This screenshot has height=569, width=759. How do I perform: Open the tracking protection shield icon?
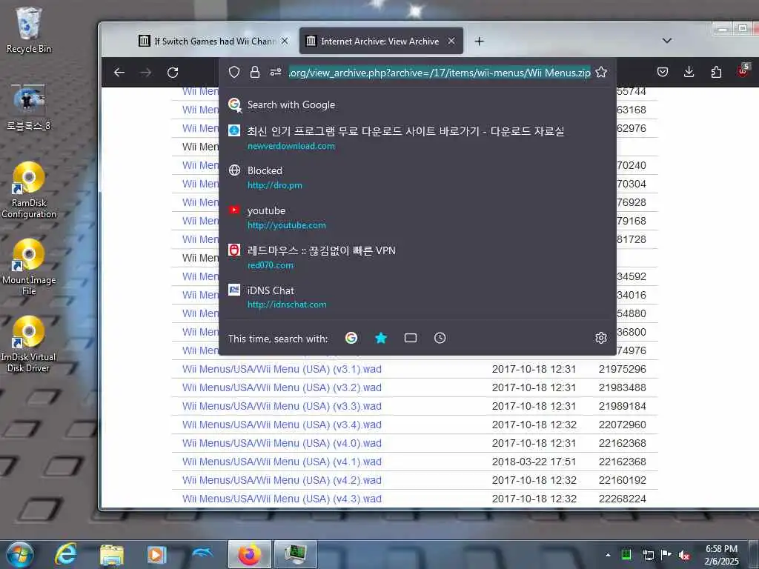(x=234, y=73)
